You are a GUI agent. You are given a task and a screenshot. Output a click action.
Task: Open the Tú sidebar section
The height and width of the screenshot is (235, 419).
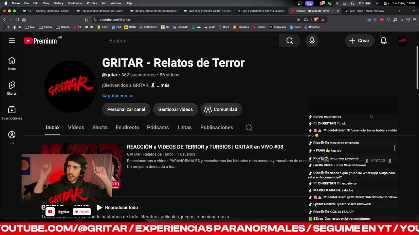click(x=12, y=138)
